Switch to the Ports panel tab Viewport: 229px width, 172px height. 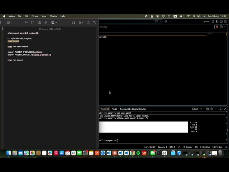pos(114,109)
